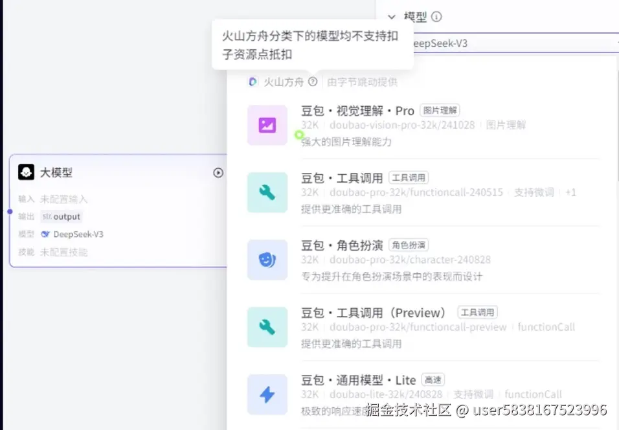
Task: Click the 工具调用 badge on Preview model
Action: pyautogui.click(x=477, y=312)
